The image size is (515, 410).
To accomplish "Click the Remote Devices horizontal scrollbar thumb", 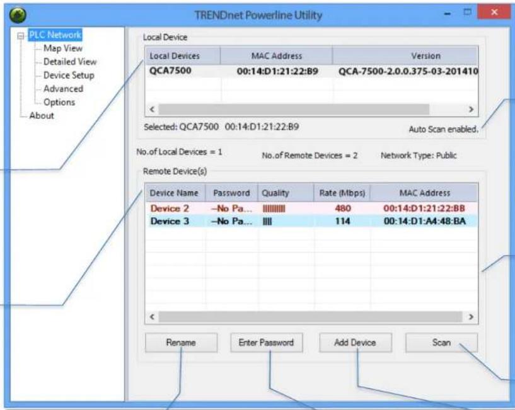I will pos(310,317).
